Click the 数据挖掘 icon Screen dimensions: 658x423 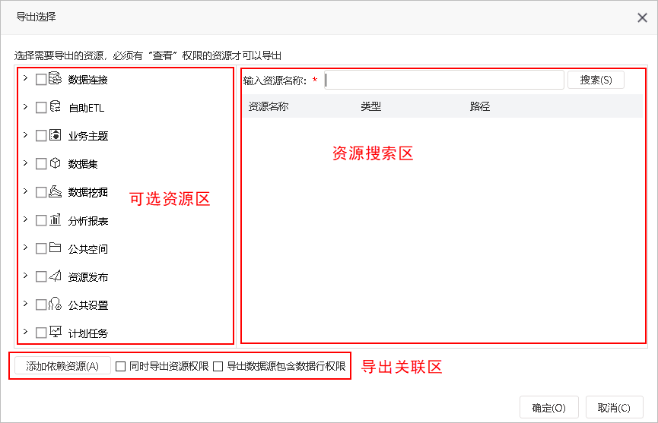[55, 191]
